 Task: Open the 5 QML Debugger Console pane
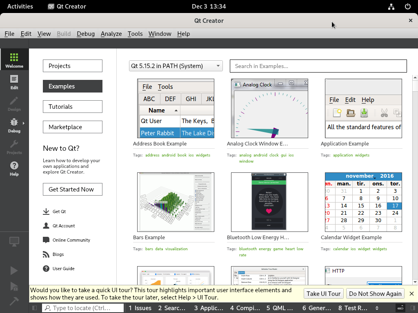tap(280, 308)
